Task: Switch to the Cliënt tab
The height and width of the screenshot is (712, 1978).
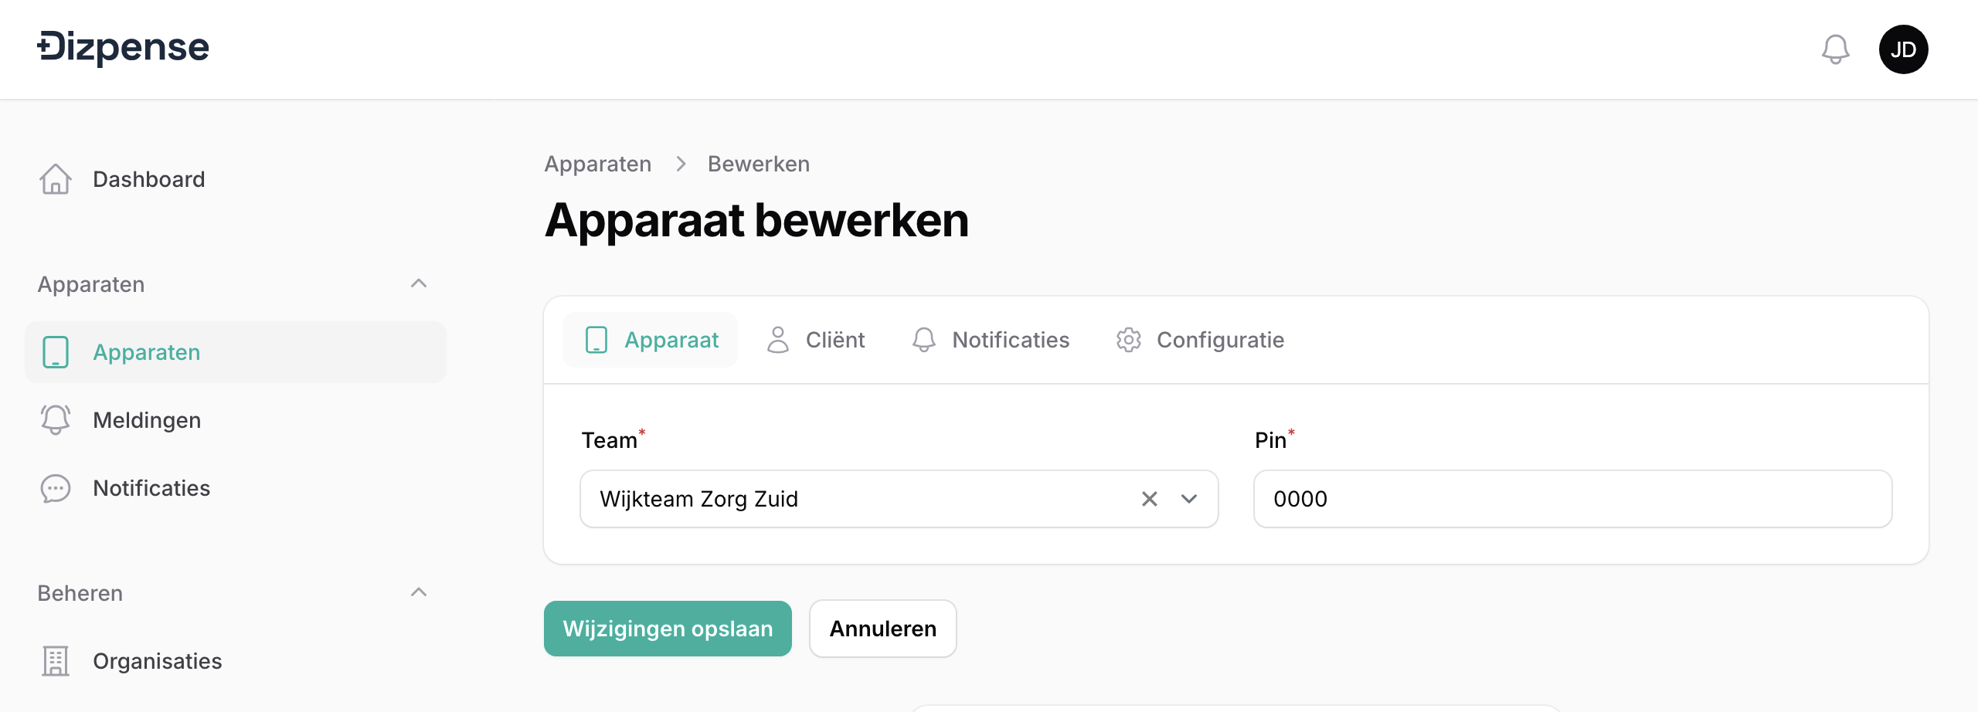Action: 816,340
